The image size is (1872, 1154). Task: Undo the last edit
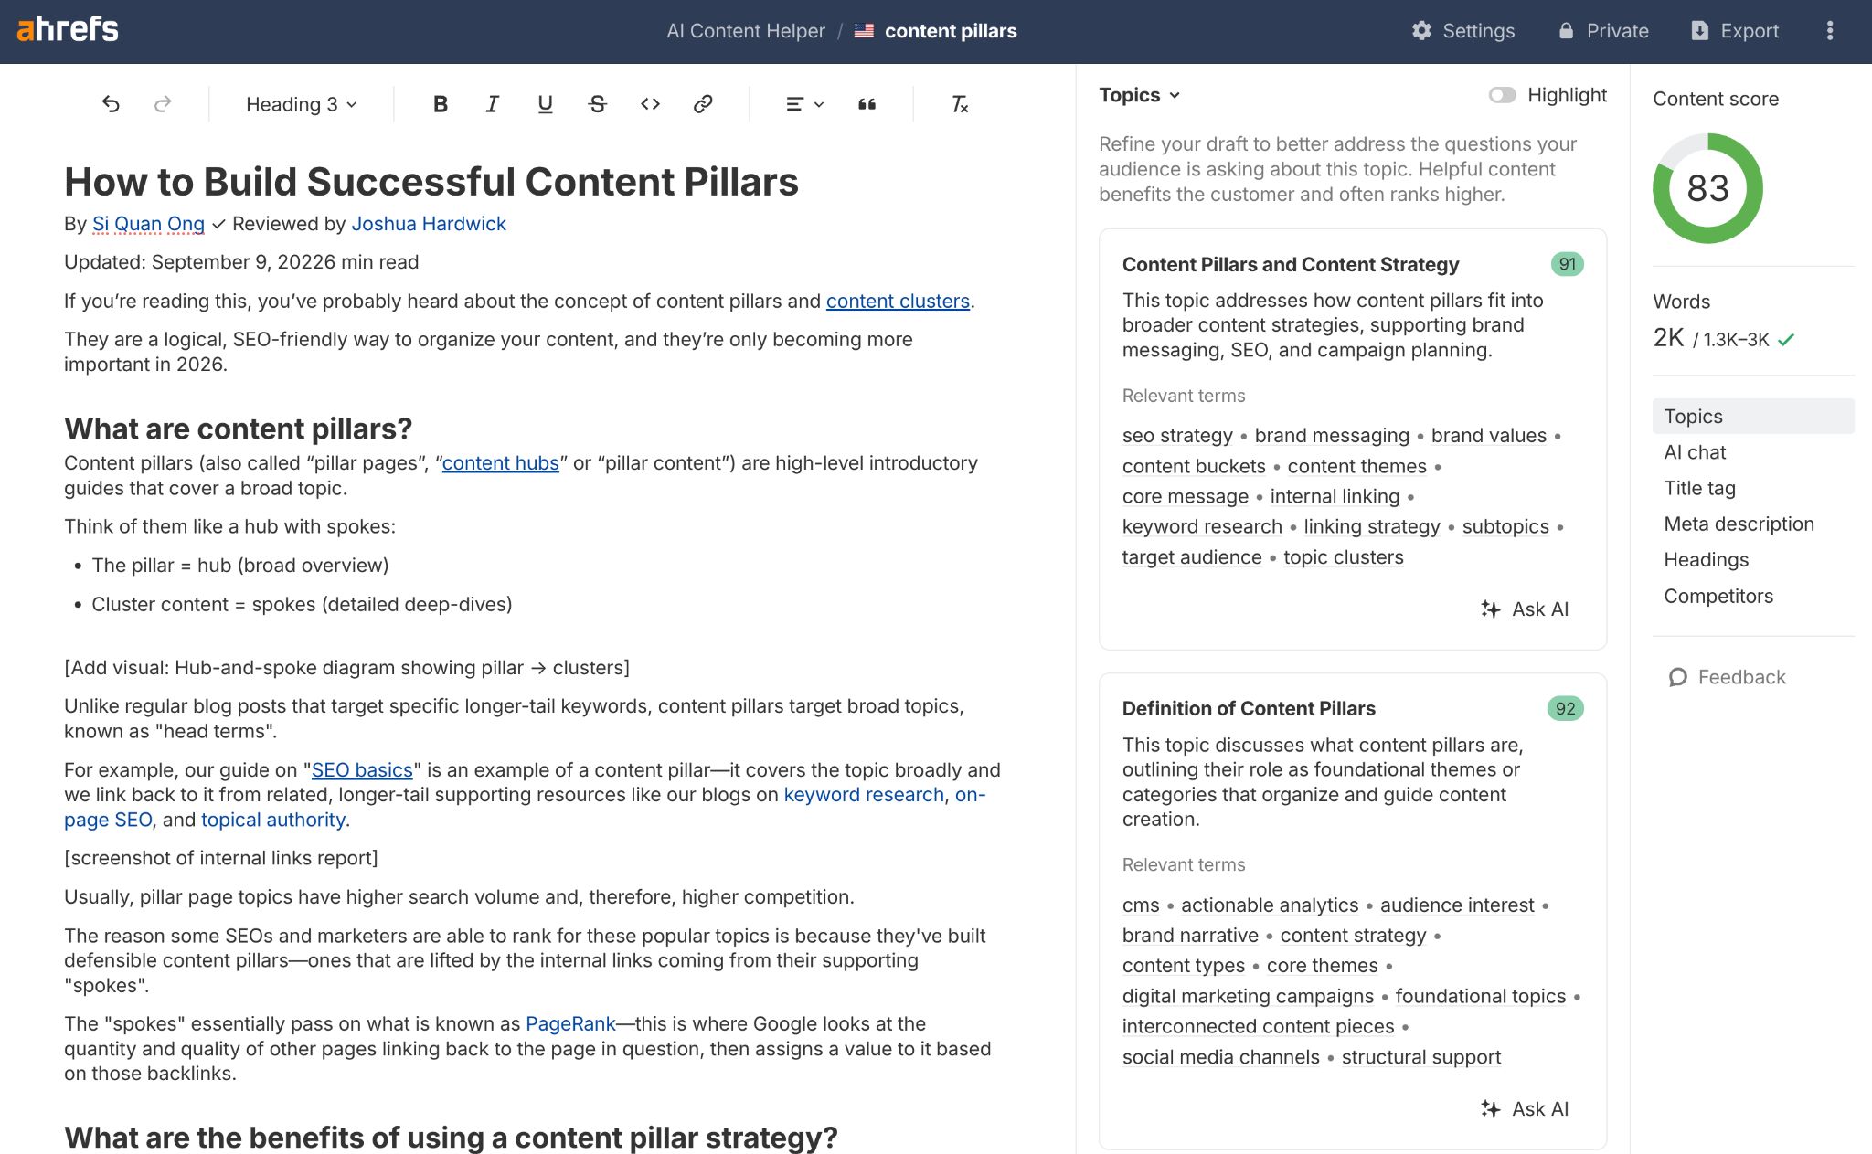(111, 104)
